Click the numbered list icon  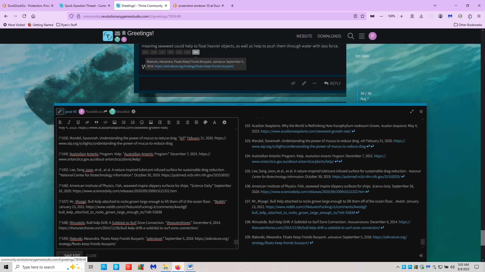click(x=133, y=122)
